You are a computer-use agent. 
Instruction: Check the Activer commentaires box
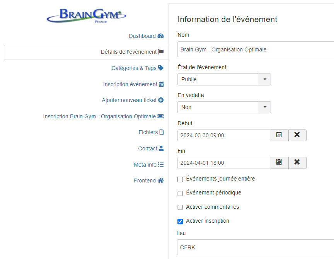(x=180, y=207)
